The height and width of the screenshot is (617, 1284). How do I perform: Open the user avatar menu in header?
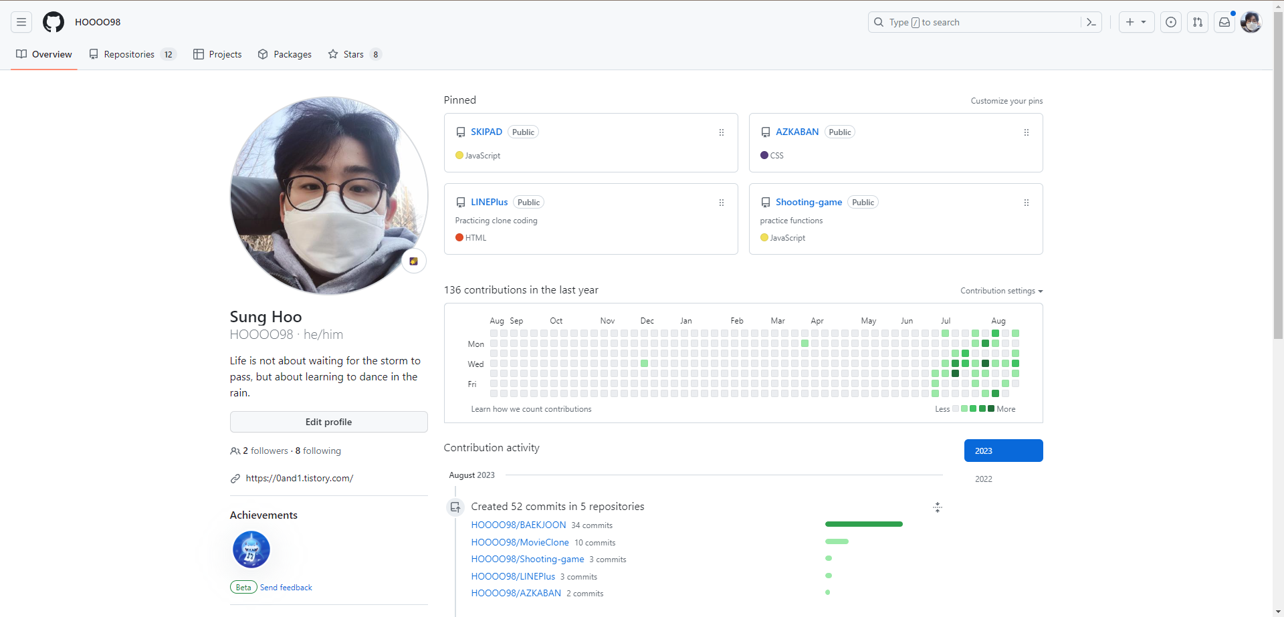pyautogui.click(x=1251, y=22)
